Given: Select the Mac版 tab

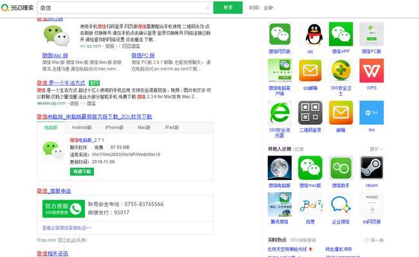Looking at the screenshot, I should 144,128.
